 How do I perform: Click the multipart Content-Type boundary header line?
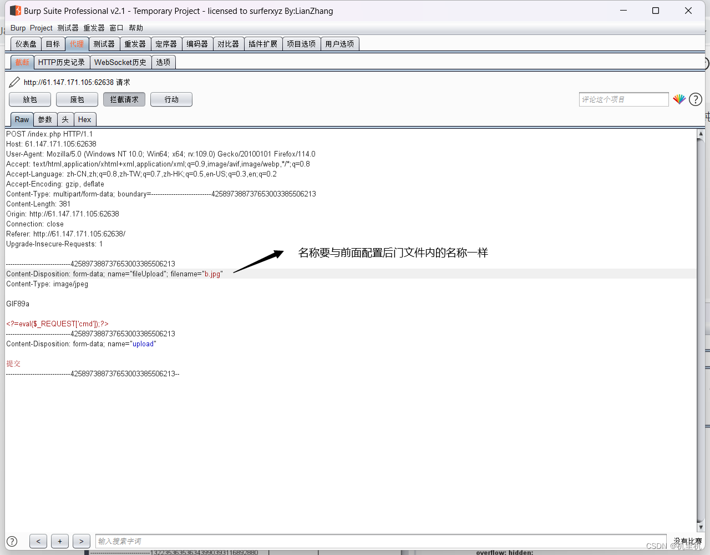pos(161,194)
